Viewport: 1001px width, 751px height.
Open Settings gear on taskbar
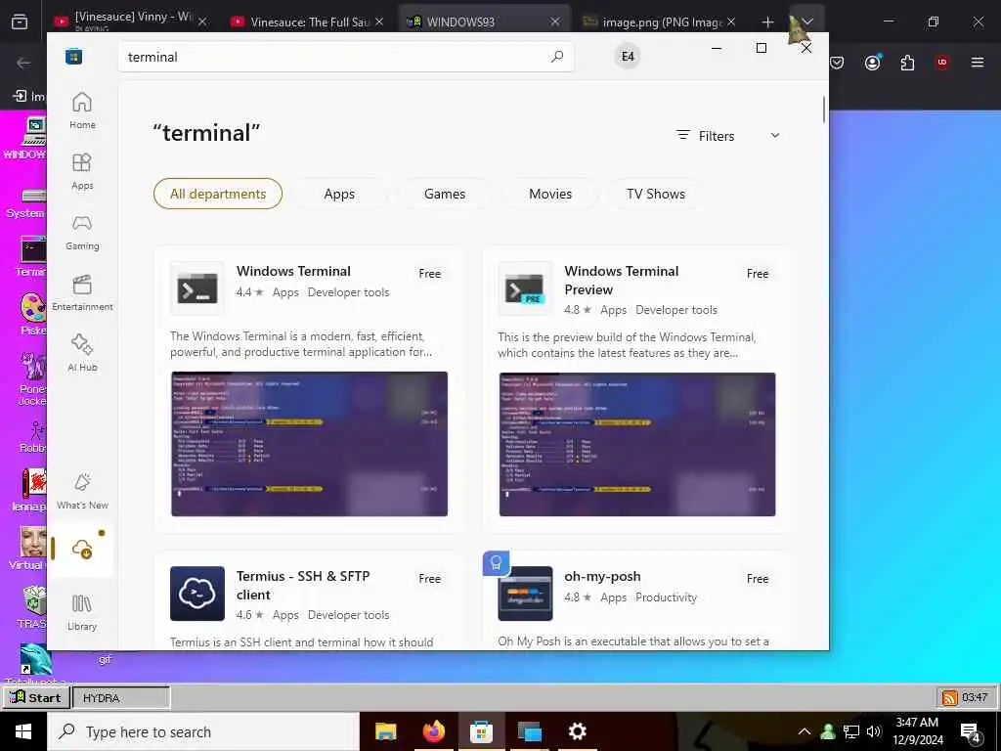click(577, 731)
